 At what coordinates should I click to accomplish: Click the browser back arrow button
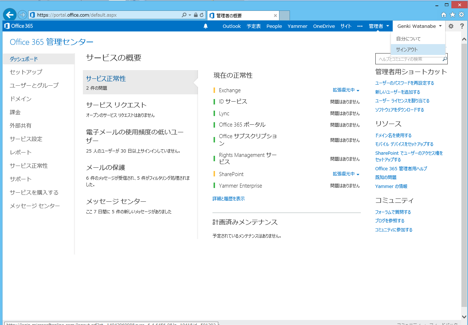pyautogui.click(x=10, y=15)
